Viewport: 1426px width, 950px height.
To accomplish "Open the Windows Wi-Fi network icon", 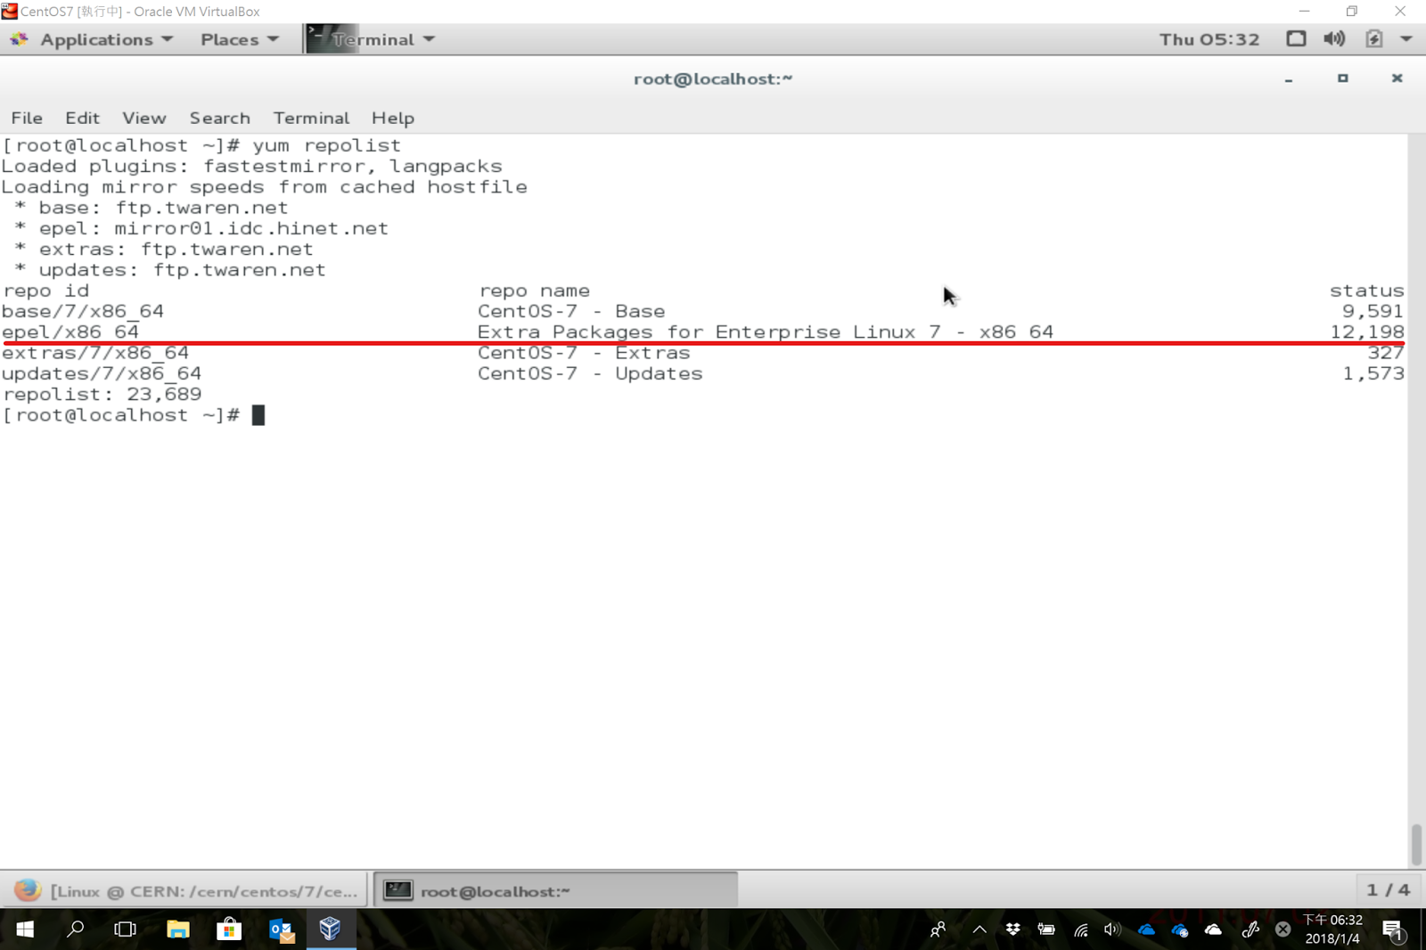I will click(1080, 930).
